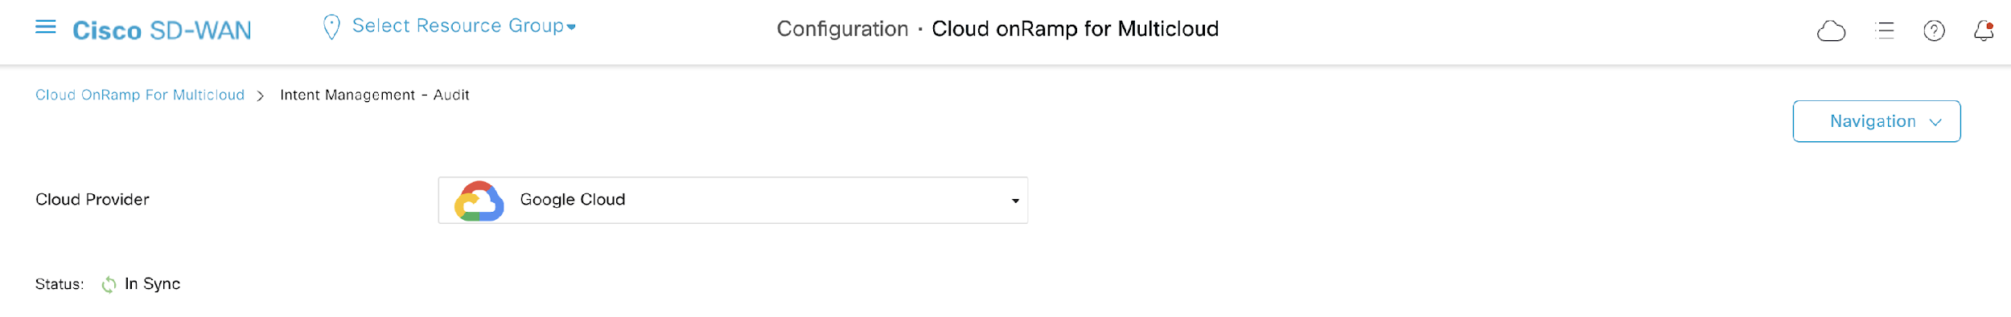Open the hamburger main menu
The image size is (2011, 317).
click(x=46, y=27)
